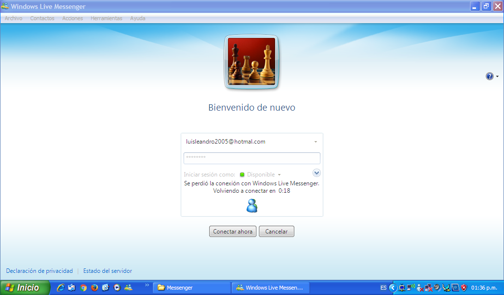Viewport: 504px width, 295px height.
Task: Expand the account email dropdown arrow
Action: coord(315,142)
